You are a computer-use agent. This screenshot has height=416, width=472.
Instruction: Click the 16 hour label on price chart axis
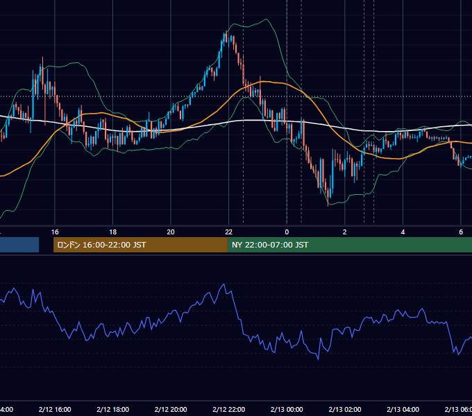coord(55,232)
